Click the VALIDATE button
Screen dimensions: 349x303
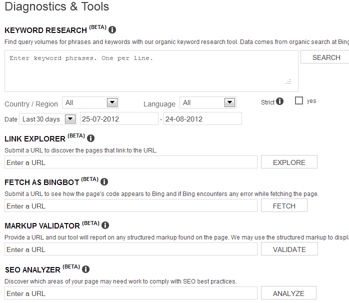[x=289, y=249]
